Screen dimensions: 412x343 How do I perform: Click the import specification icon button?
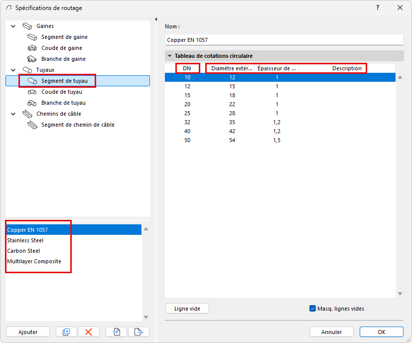[117, 332]
